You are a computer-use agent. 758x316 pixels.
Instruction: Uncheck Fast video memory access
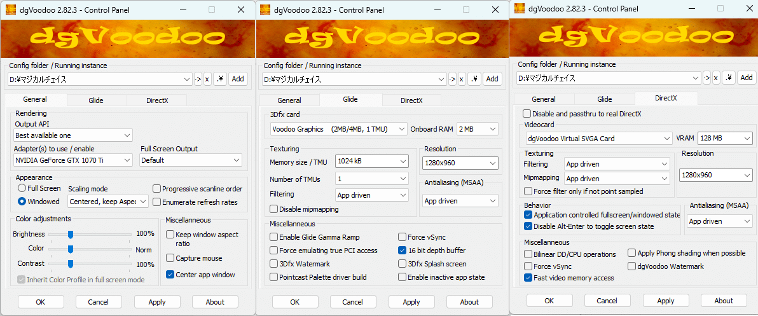pos(528,278)
